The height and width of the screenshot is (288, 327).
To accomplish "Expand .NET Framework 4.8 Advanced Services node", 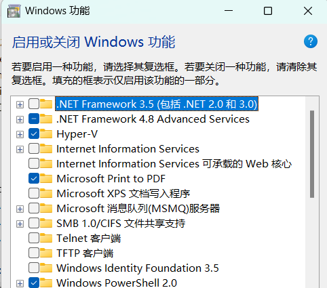I will tap(20, 119).
